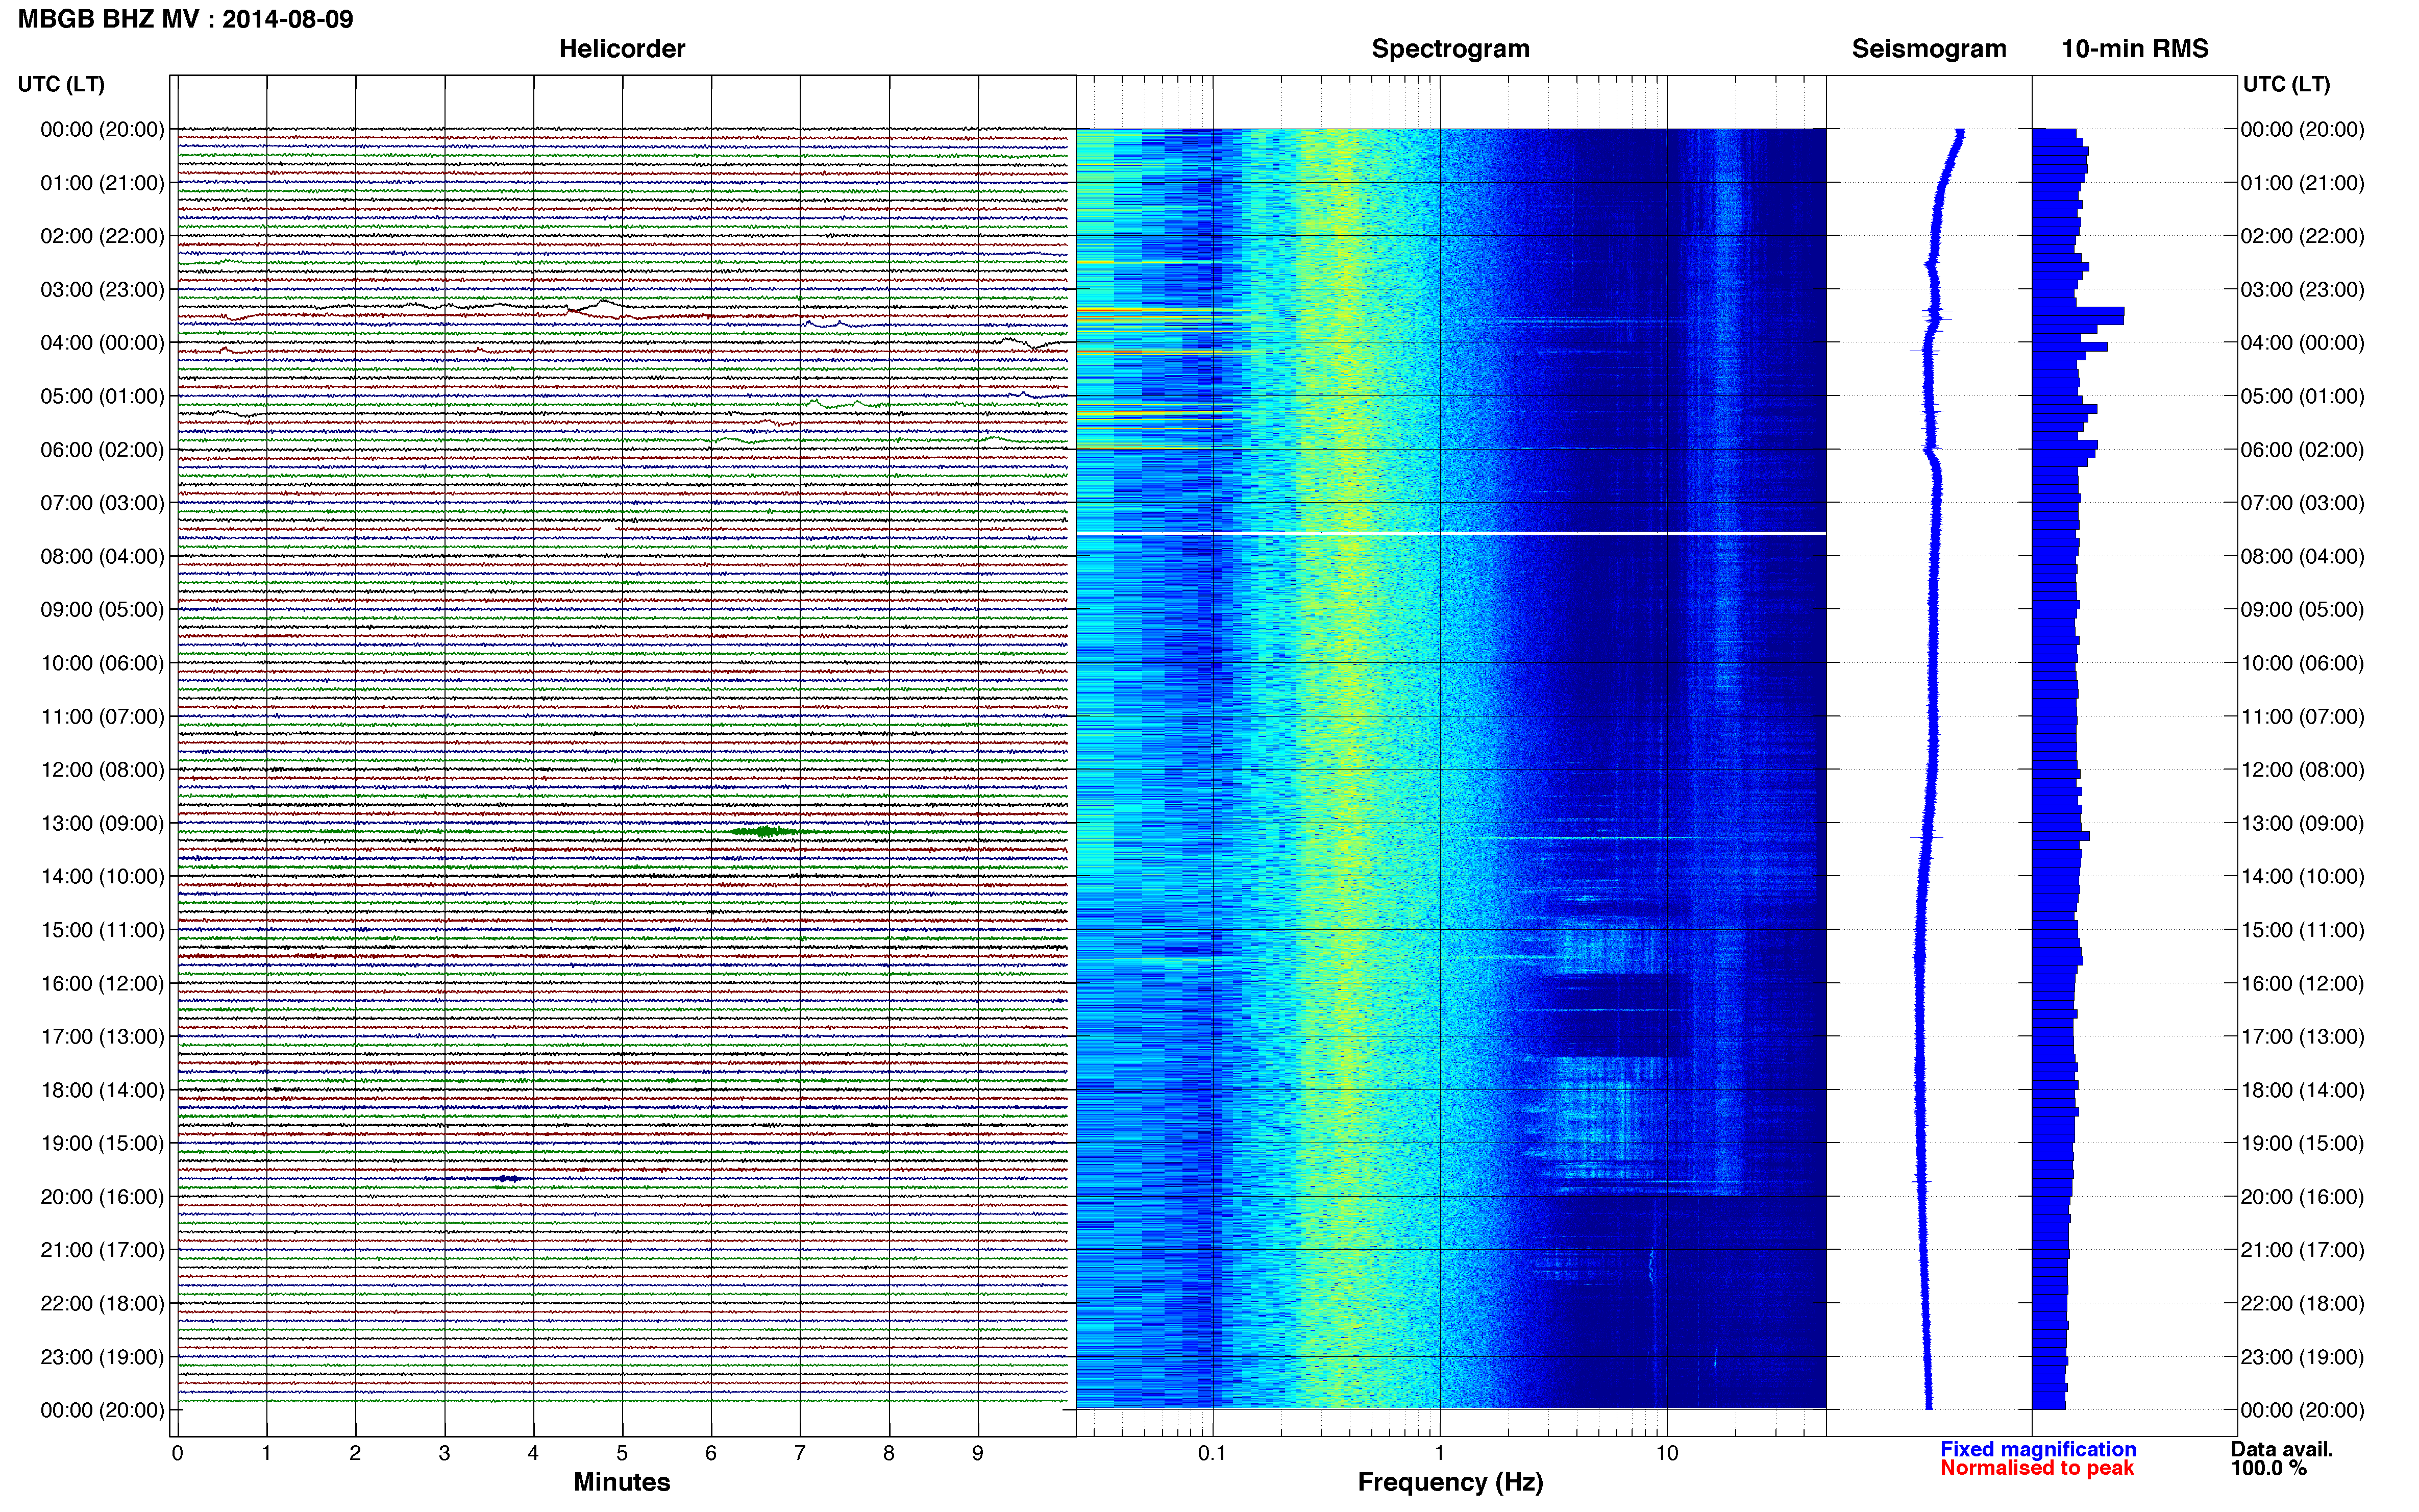Click the Frequency (Hz) axis label
Screen dimensions: 2419x1512
(1450, 1482)
